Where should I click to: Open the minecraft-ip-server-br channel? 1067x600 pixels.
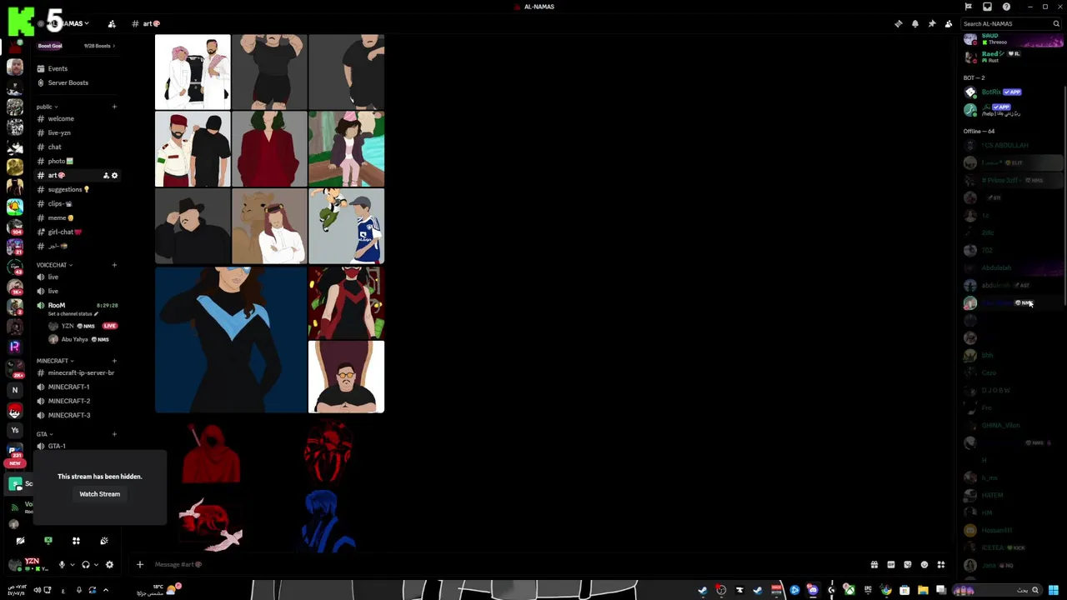coord(77,372)
